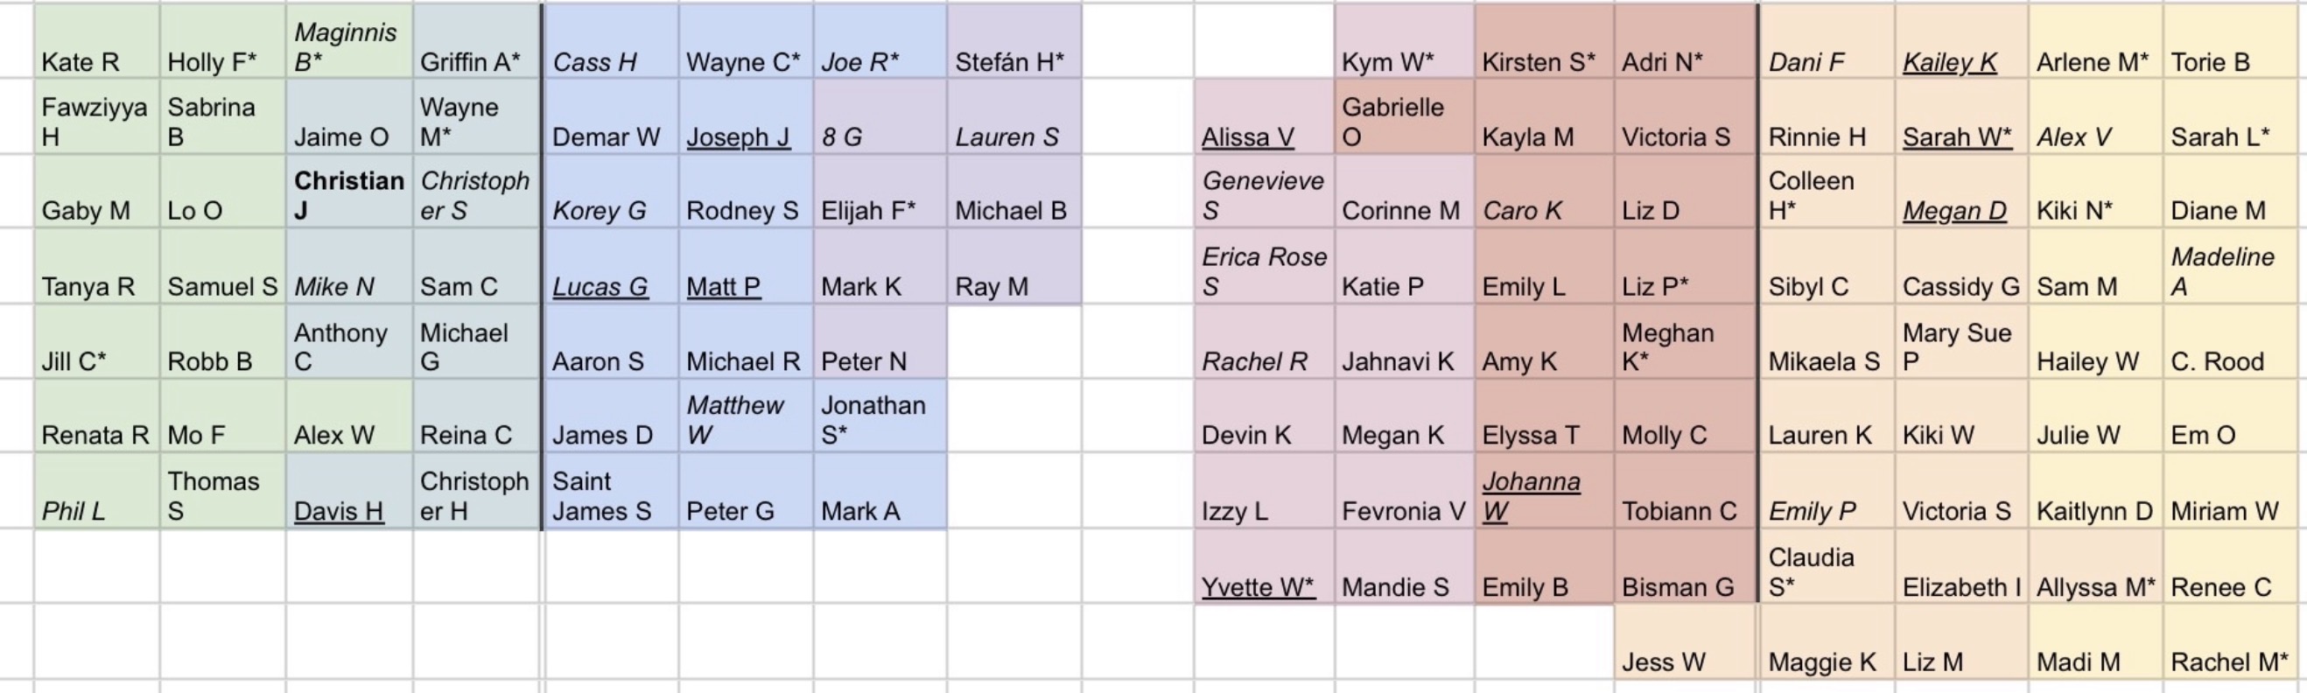Click the underlined Kailey K name
The image size is (2307, 693).
pos(1950,62)
